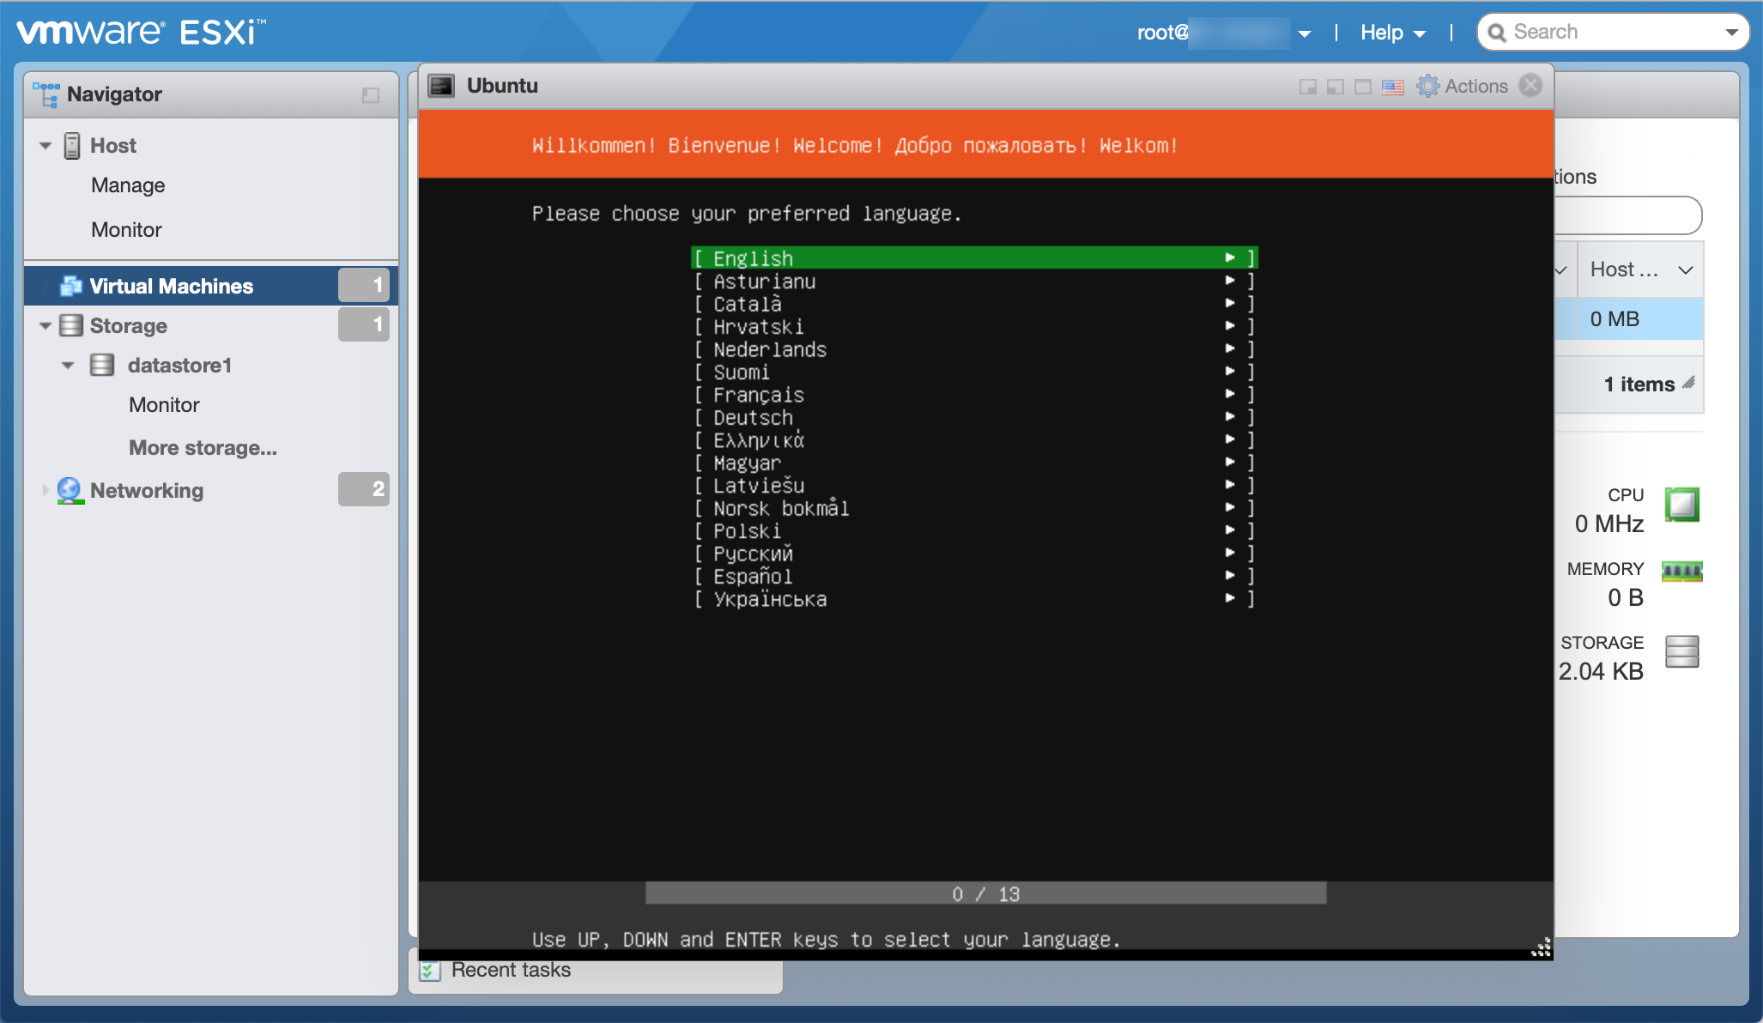Collapse the Storage tree node
Image resolution: width=1763 pixels, height=1023 pixels.
point(45,326)
